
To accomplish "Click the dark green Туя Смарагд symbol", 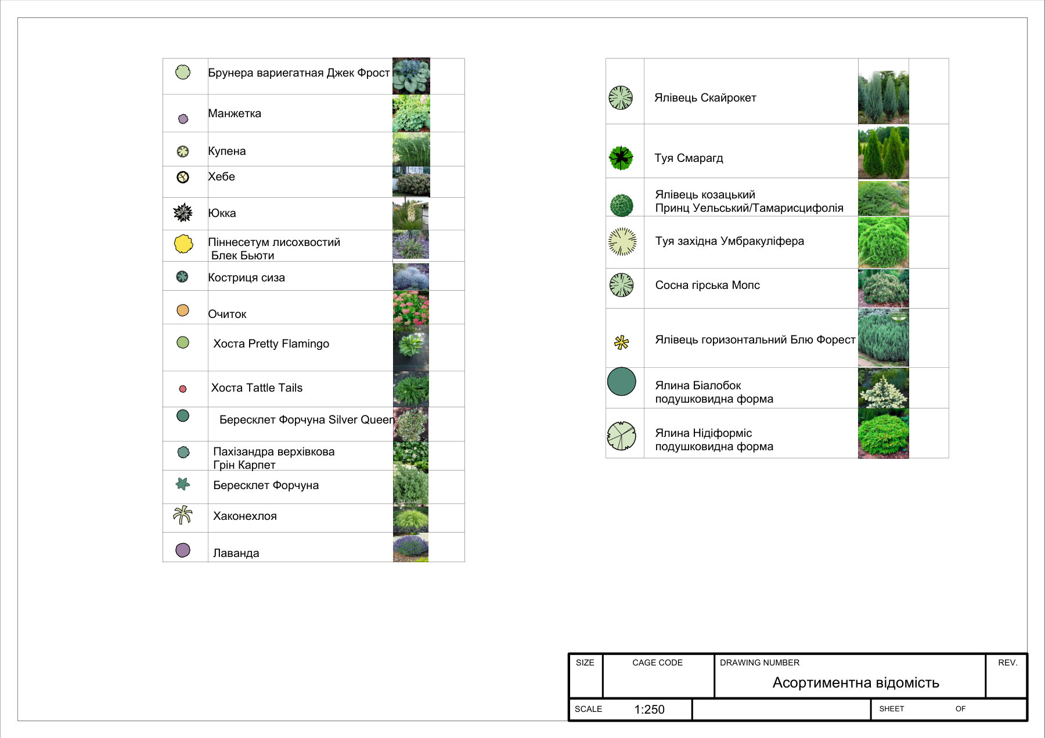I will 621,158.
